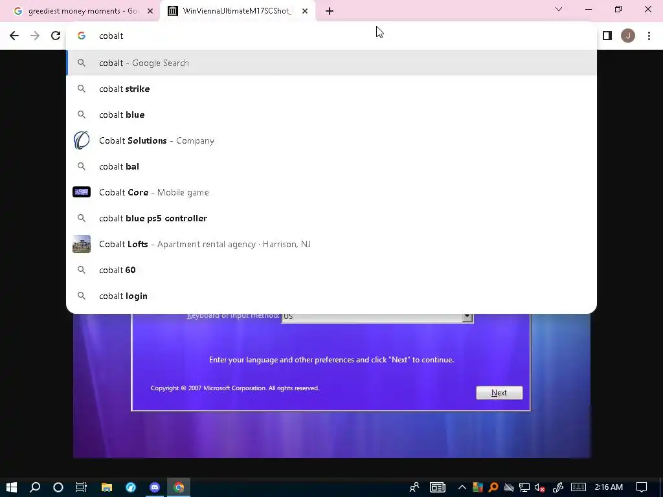The width and height of the screenshot is (663, 497).
Task: Open the touch keyboard icon
Action: (578, 487)
